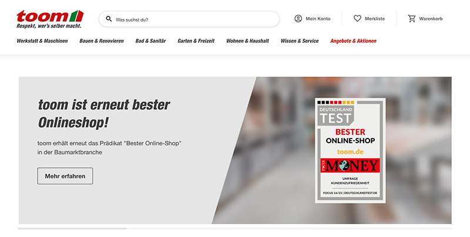Open Garten & Freizeit menu
The image size is (470, 237).
point(196,41)
